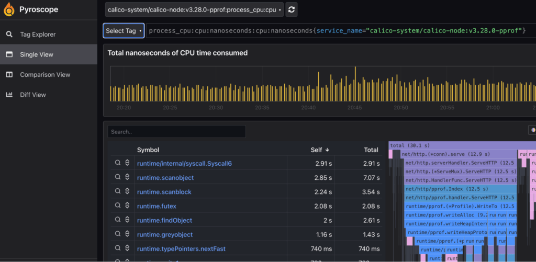Search icon for runtime.futex row
Viewport: 536px width, 262px height.
click(x=118, y=206)
